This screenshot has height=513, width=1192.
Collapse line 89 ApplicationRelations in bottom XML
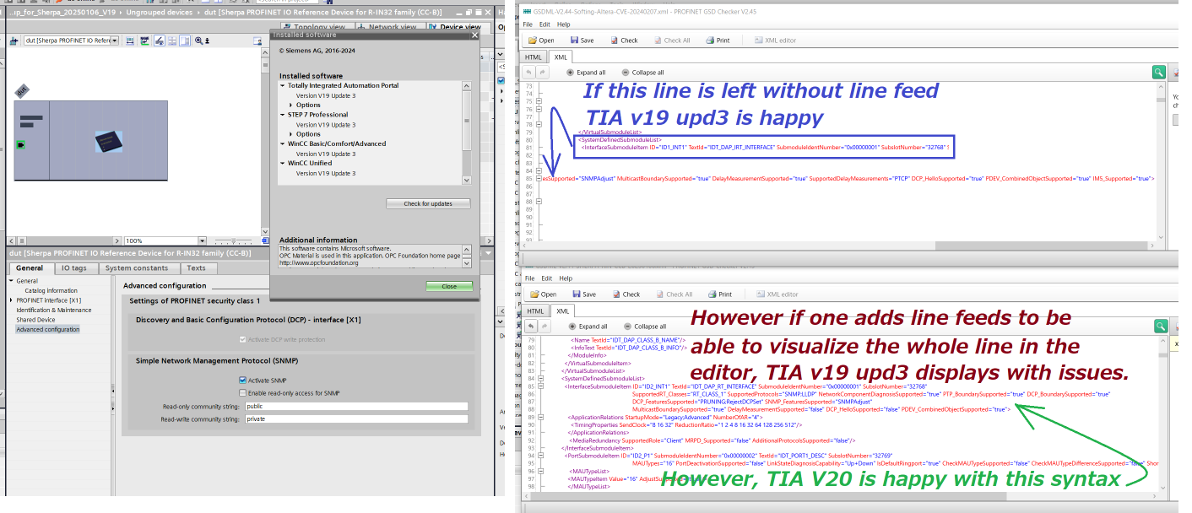click(x=539, y=417)
